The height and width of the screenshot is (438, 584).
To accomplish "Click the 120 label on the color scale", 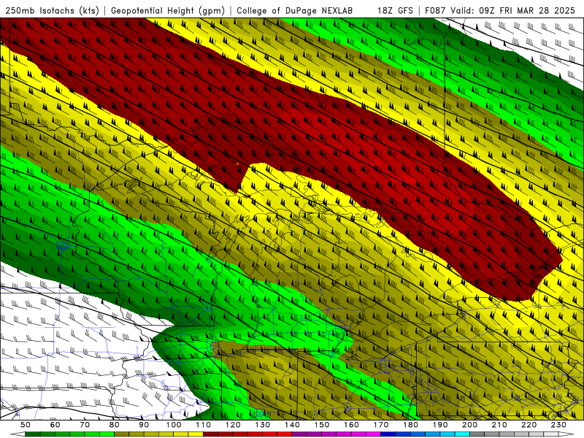I will [233, 425].
